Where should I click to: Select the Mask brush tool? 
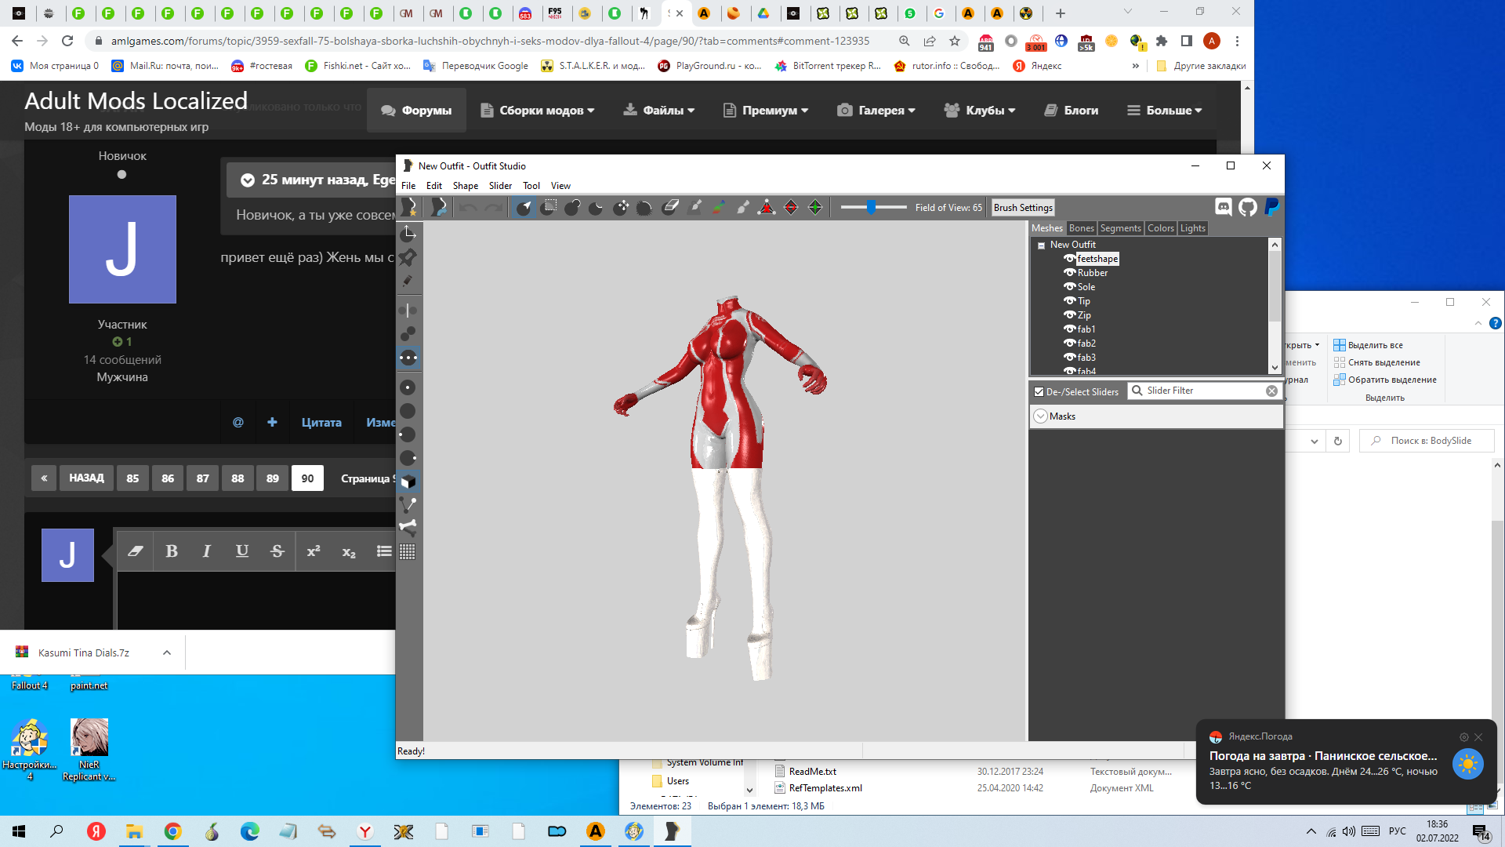coord(548,207)
